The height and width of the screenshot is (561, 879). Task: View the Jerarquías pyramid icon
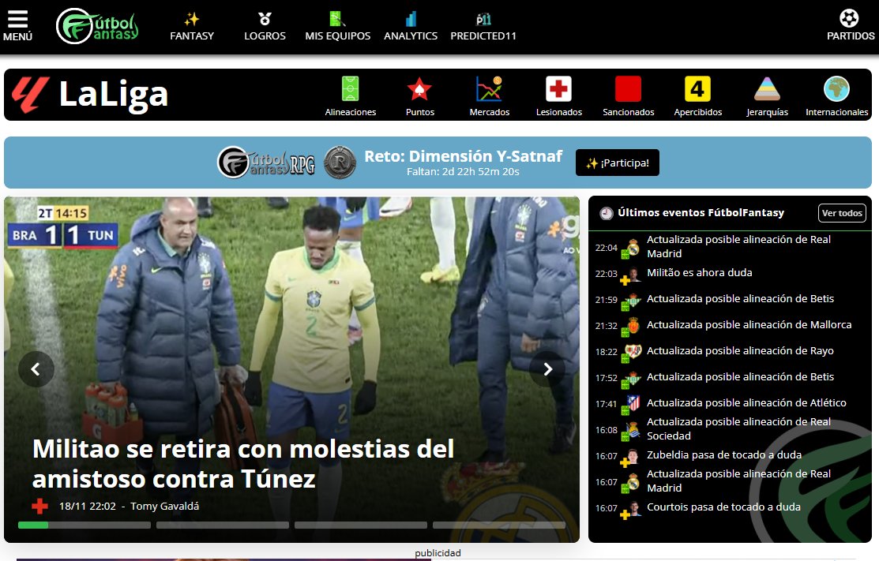click(x=767, y=93)
